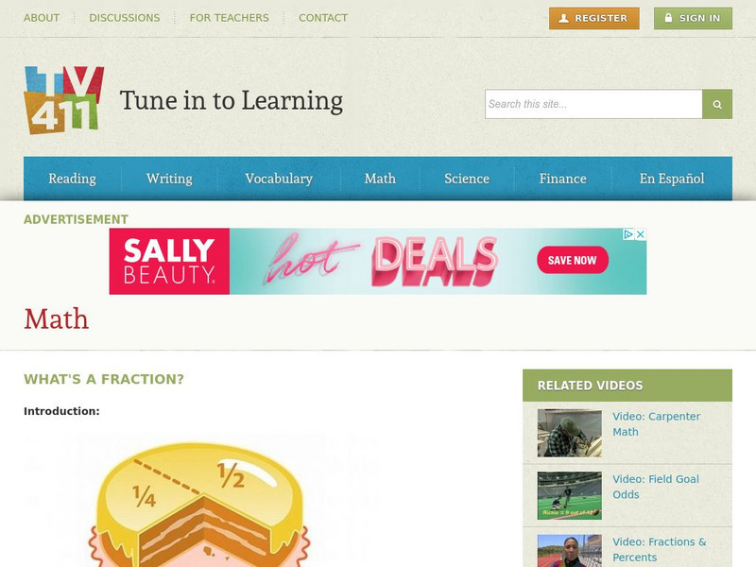Open the Fractions & Percents video thumbnail
Screen dimensions: 756x567
pos(570,551)
